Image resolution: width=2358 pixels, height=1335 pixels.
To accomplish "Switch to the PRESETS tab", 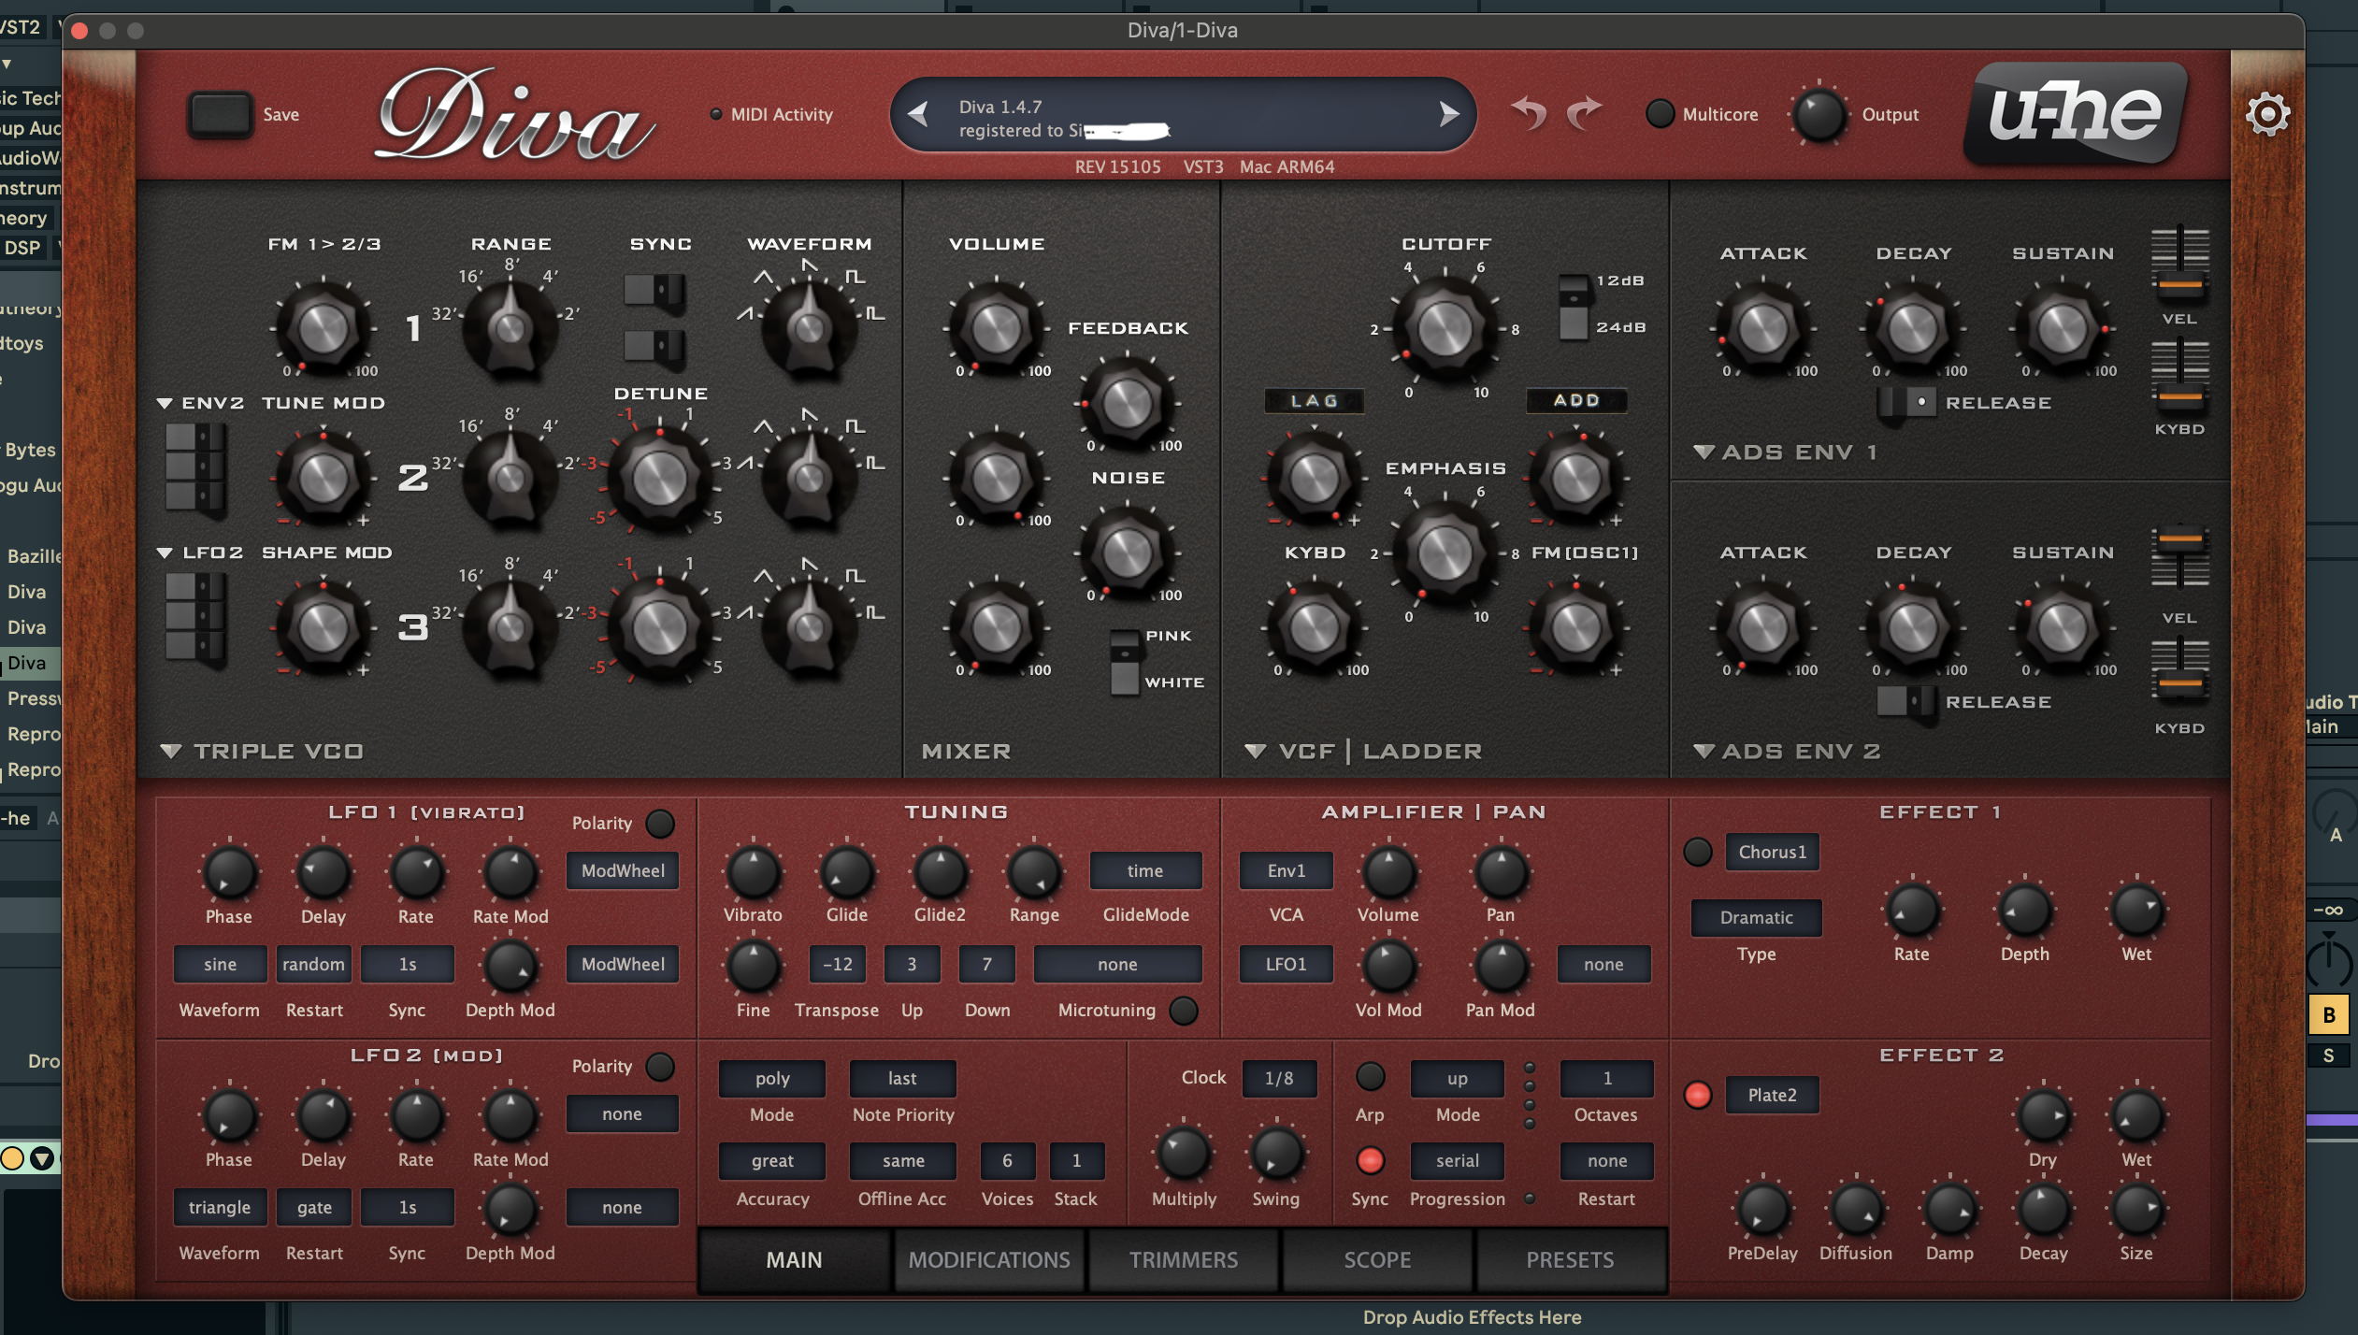I will (1571, 1259).
